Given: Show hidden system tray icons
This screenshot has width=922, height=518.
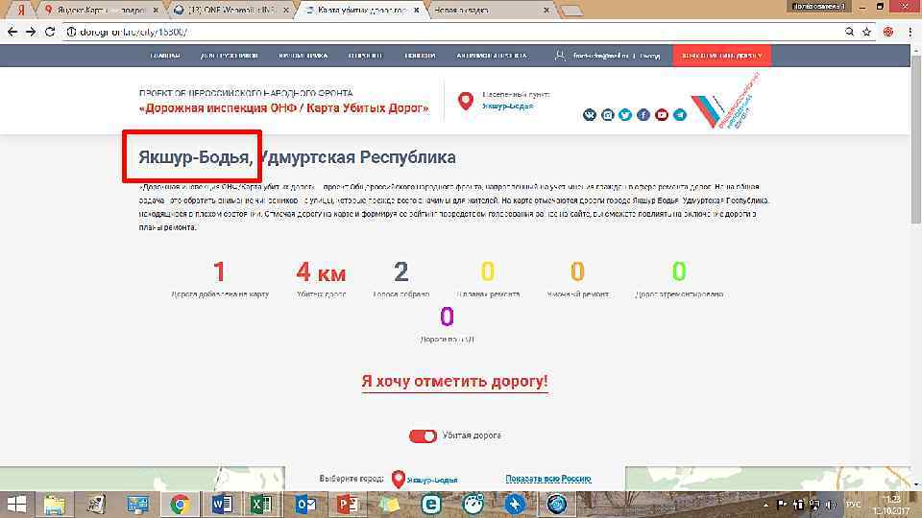Looking at the screenshot, I should pos(765,506).
